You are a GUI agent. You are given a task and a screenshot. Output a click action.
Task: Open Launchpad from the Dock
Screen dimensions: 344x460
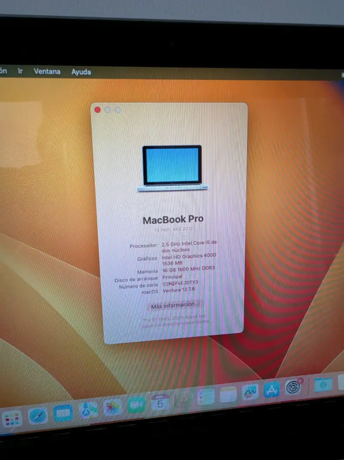[x=12, y=419]
